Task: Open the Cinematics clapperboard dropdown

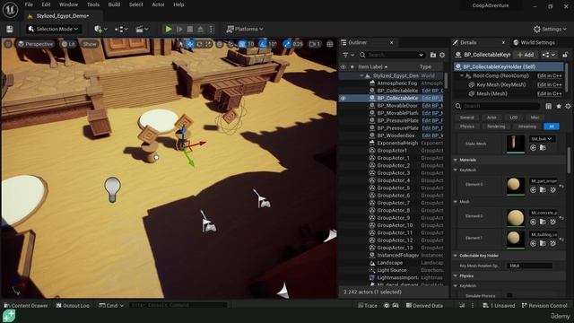Action: point(142,29)
